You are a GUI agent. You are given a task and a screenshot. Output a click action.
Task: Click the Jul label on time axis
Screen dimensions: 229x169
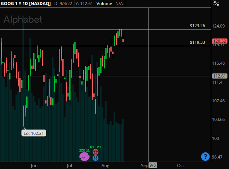point(69,166)
